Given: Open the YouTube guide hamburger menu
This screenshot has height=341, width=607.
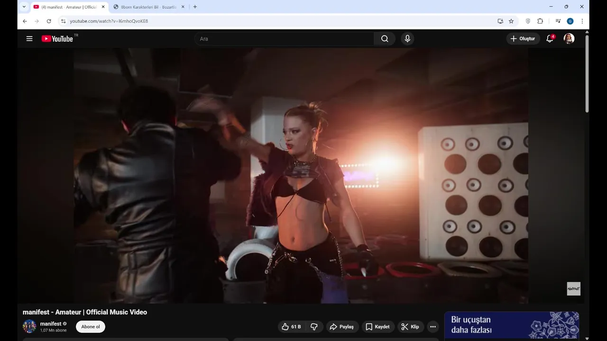Looking at the screenshot, I should point(29,39).
